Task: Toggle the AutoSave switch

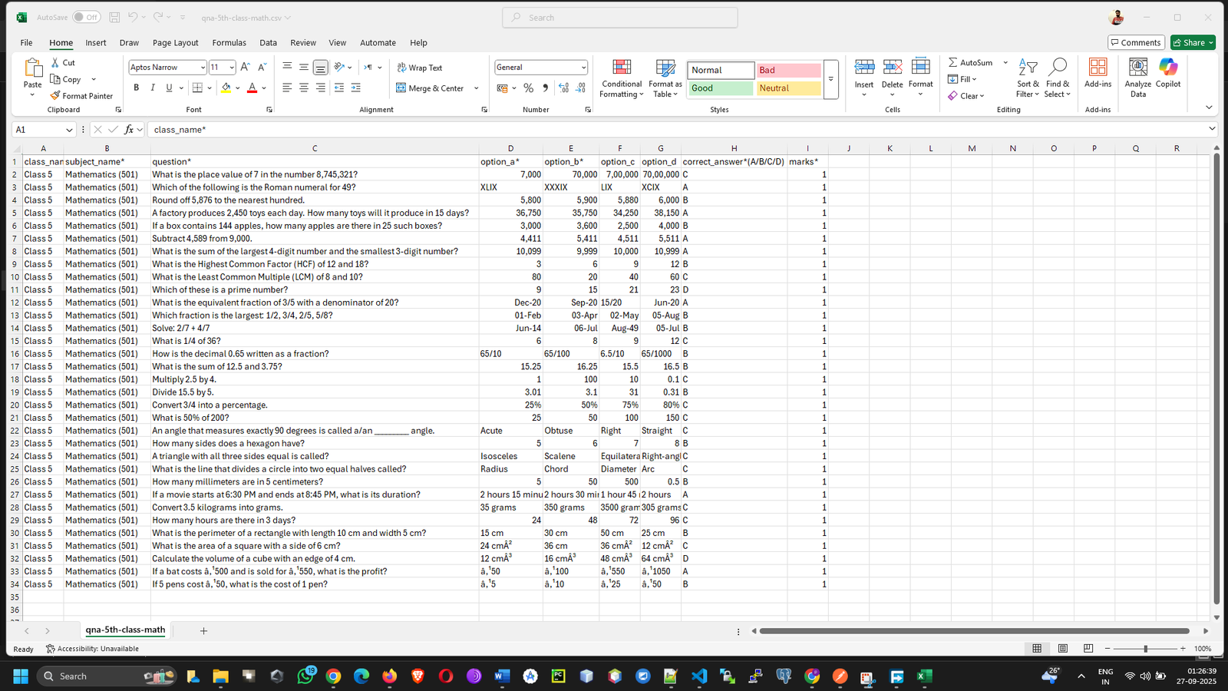Action: click(x=87, y=17)
